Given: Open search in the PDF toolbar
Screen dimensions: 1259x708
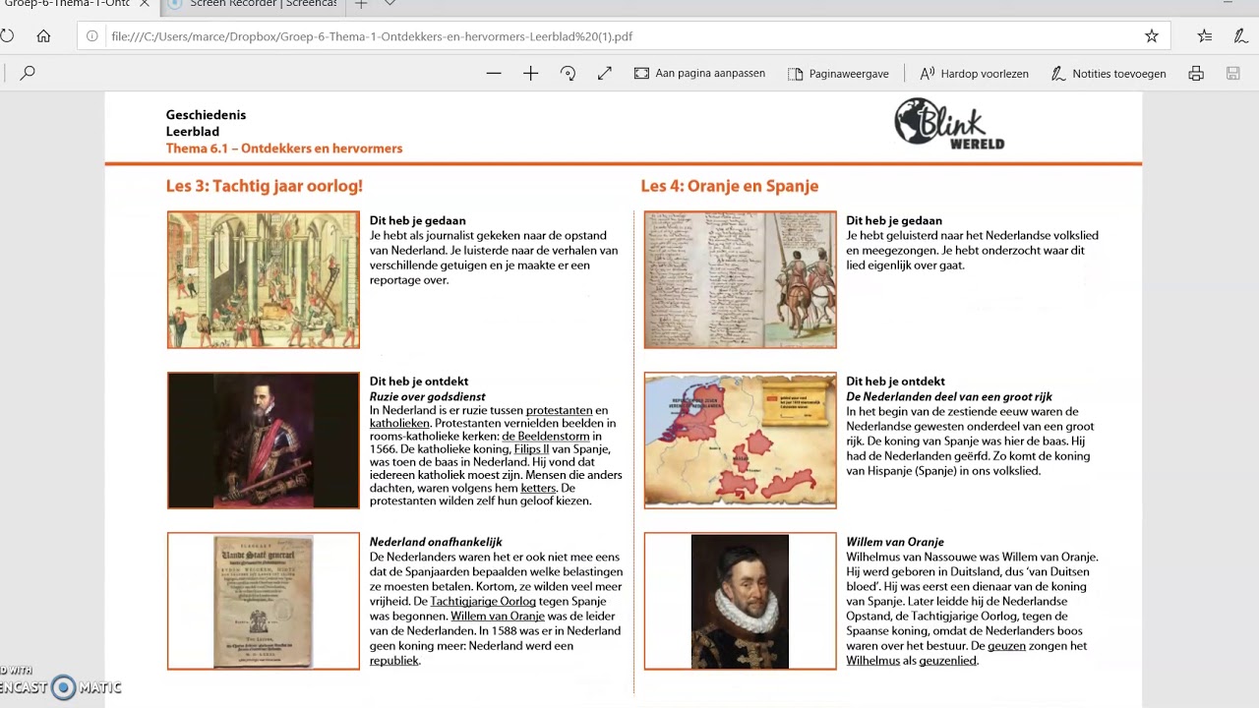Looking at the screenshot, I should tap(28, 73).
